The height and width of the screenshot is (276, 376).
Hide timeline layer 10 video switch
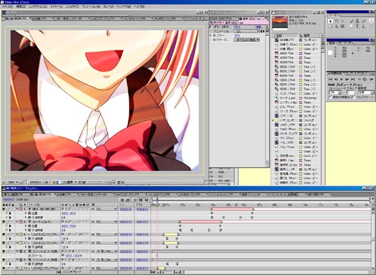(4, 268)
